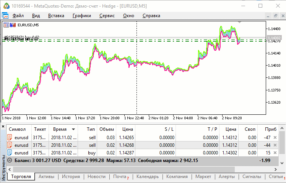Close the toolbox panel with its X button
Image resolution: width=286 pixels, height=183 pixels.
pyautogui.click(x=3, y=126)
